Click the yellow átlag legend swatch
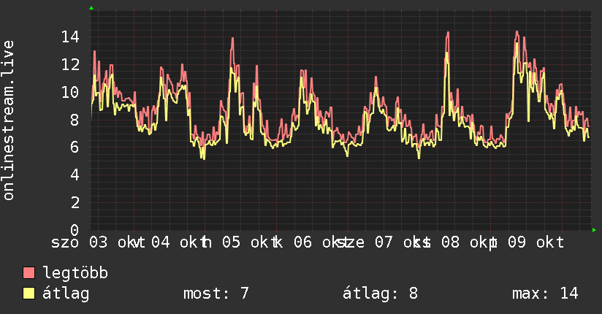 point(28,294)
